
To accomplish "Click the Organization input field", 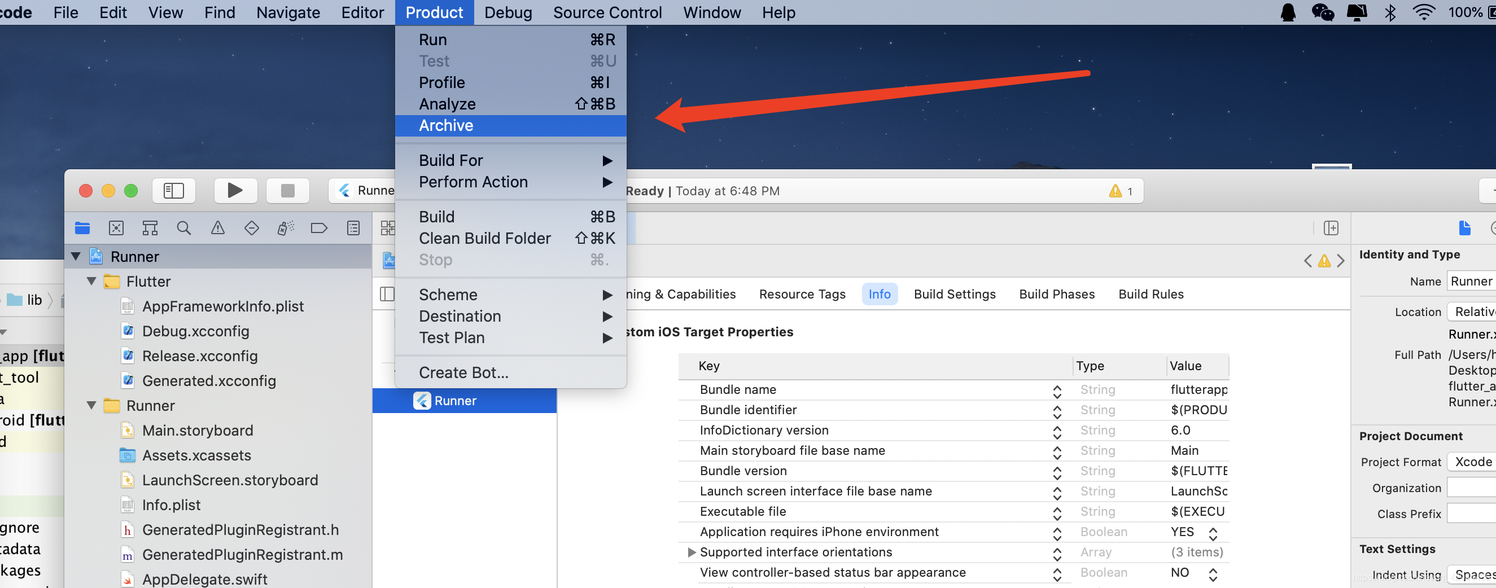I will pyautogui.click(x=1471, y=488).
